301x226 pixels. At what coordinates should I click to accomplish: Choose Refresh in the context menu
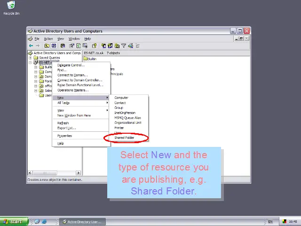point(81,123)
